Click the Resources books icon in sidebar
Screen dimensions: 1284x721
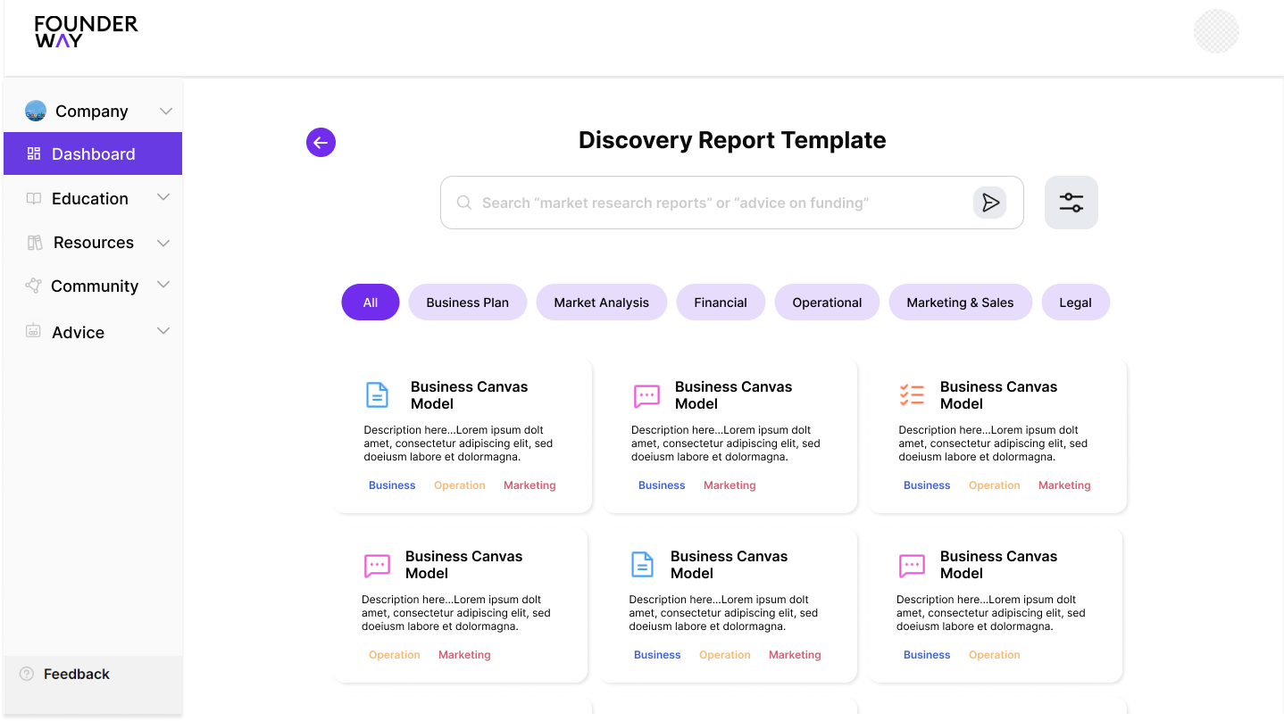[35, 243]
